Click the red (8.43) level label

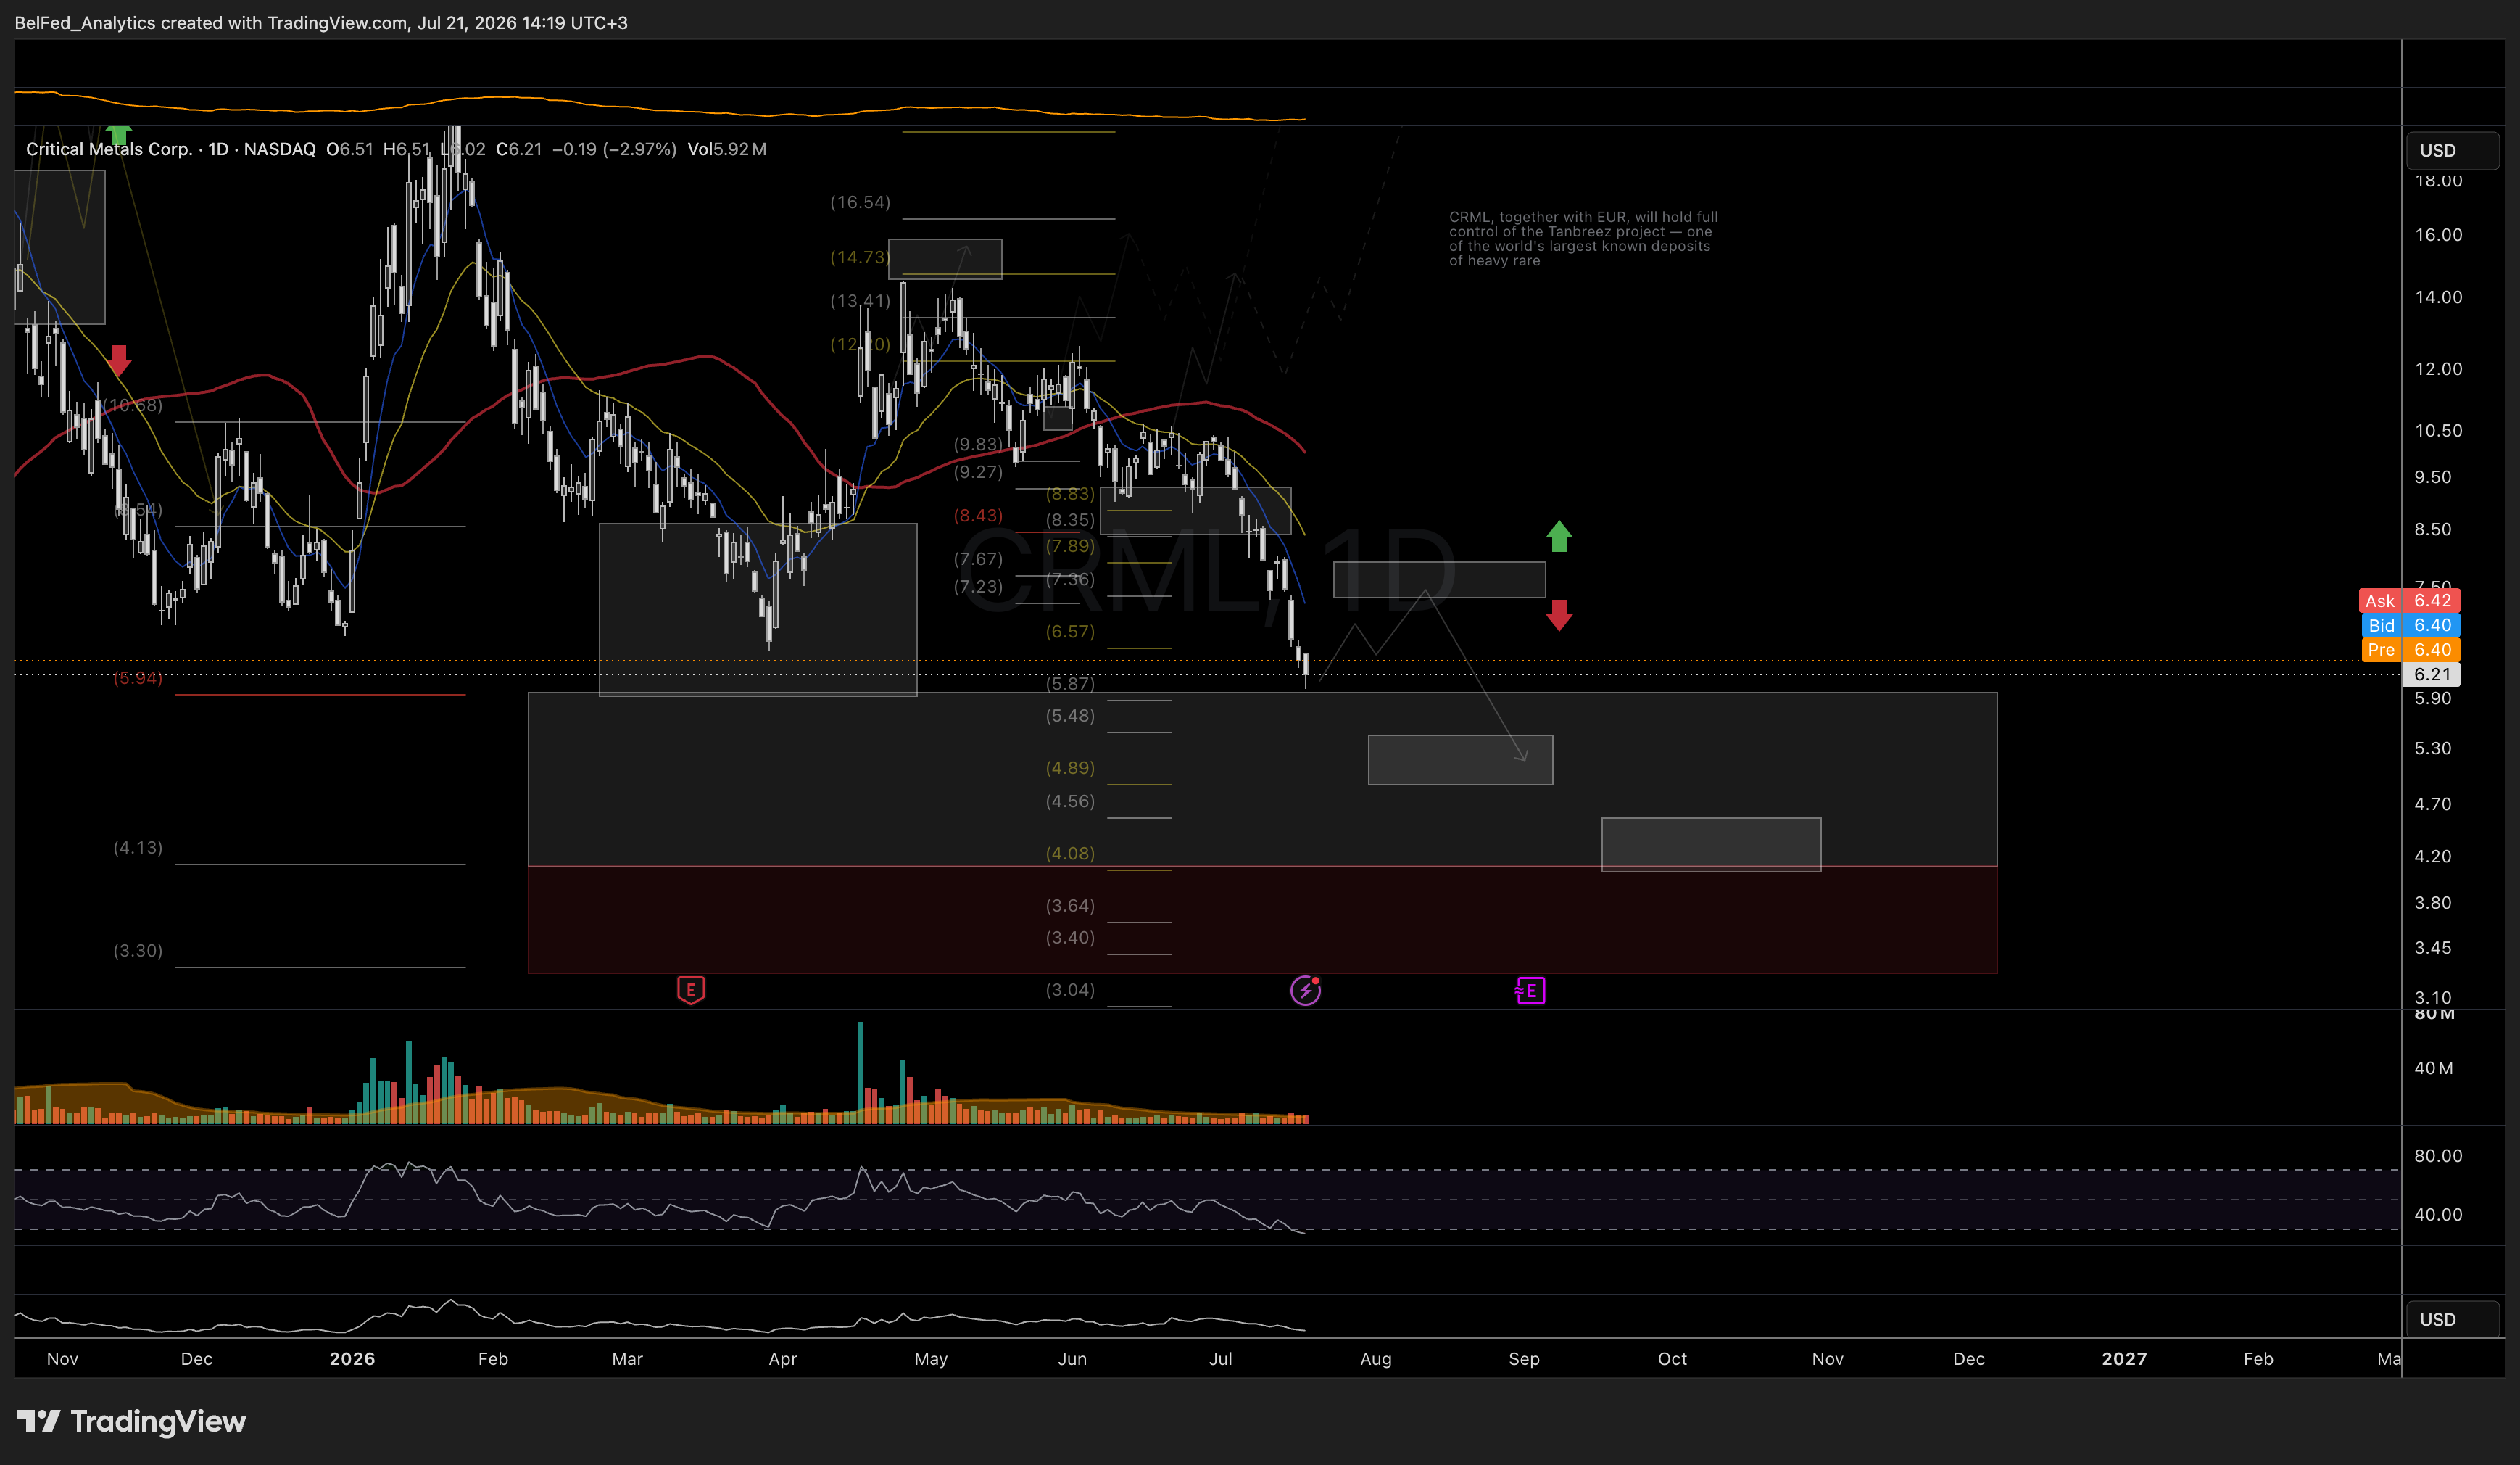point(977,516)
